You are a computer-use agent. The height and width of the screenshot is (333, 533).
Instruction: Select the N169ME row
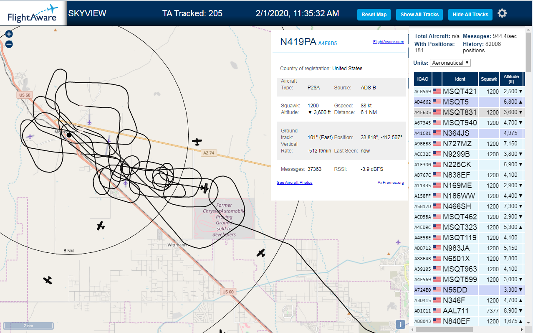click(469, 185)
